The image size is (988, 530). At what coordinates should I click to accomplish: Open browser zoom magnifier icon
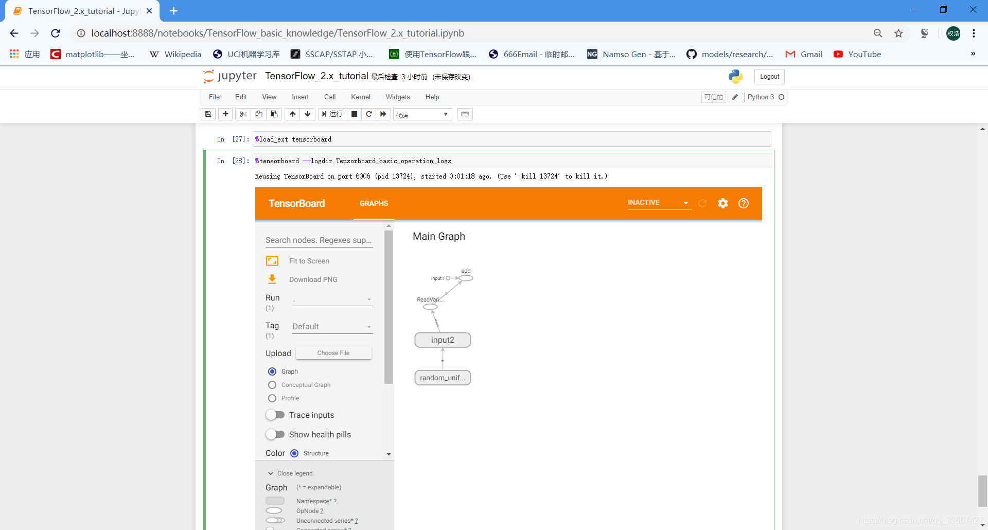point(878,33)
